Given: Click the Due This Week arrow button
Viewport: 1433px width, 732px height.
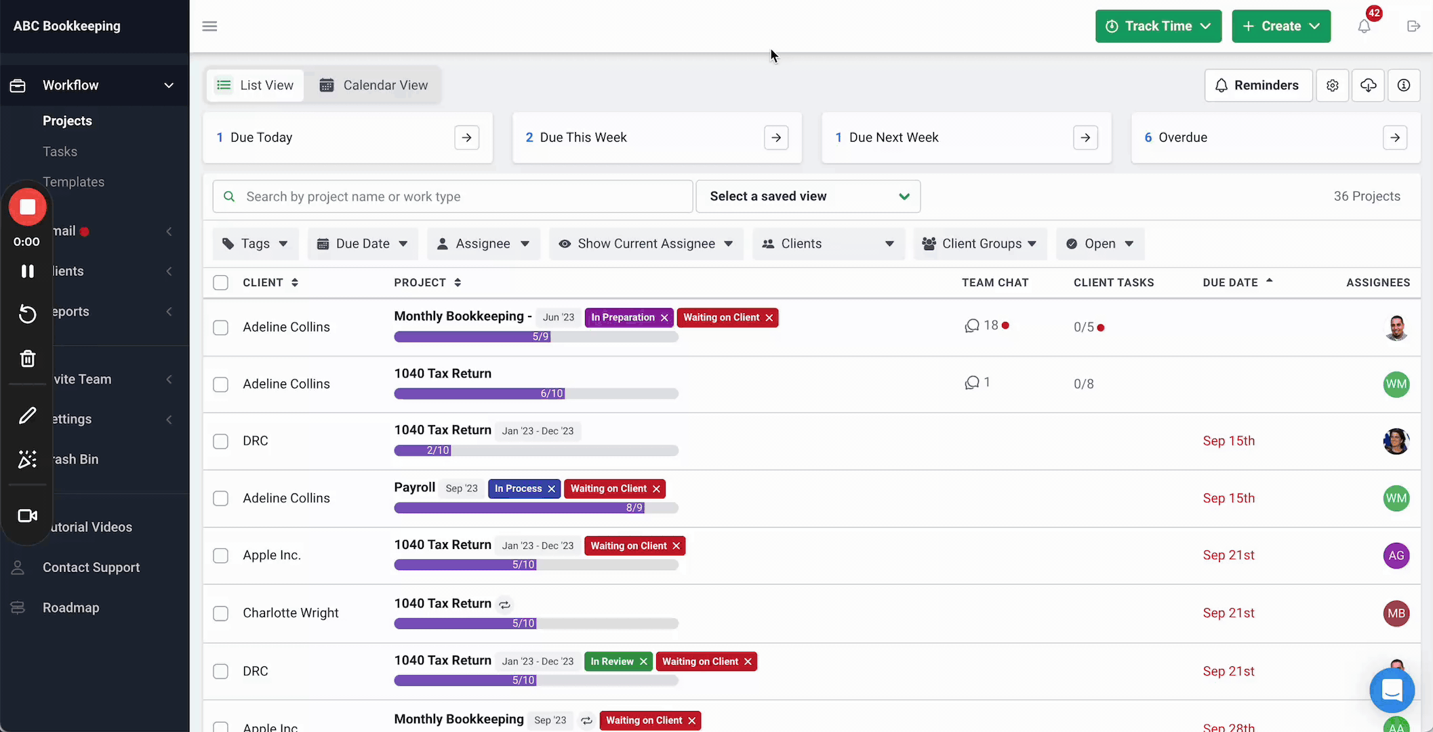Looking at the screenshot, I should tap(776, 138).
